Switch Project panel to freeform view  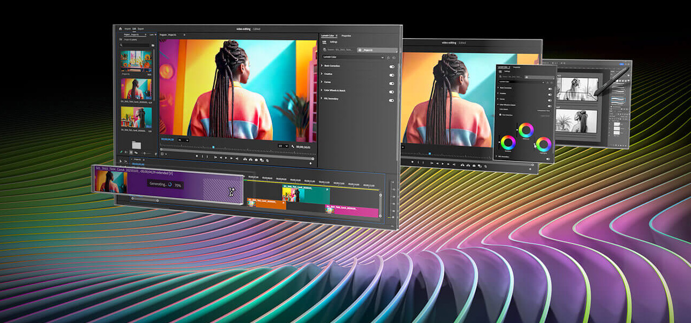coord(136,152)
